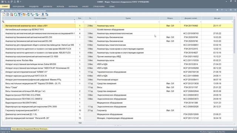Sort by the Название, модель column header
Viewport: 237px width, 133px height.
[x=40, y=18]
